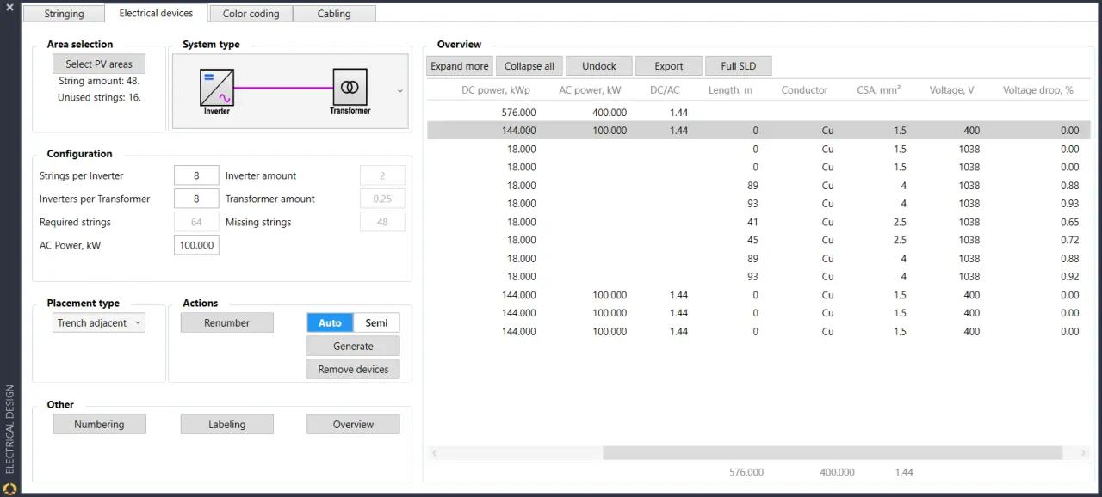Click the AC Power kW field
This screenshot has height=497, width=1102.
coord(196,245)
